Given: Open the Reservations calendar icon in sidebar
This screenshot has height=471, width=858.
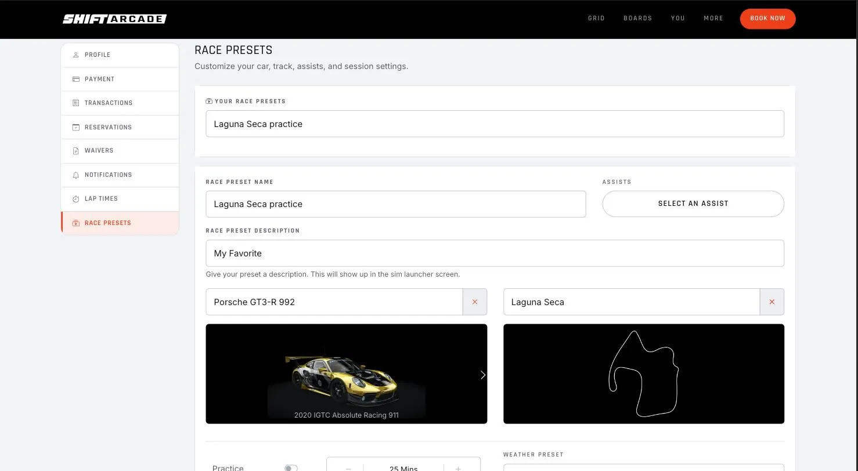Looking at the screenshot, I should click(x=75, y=127).
